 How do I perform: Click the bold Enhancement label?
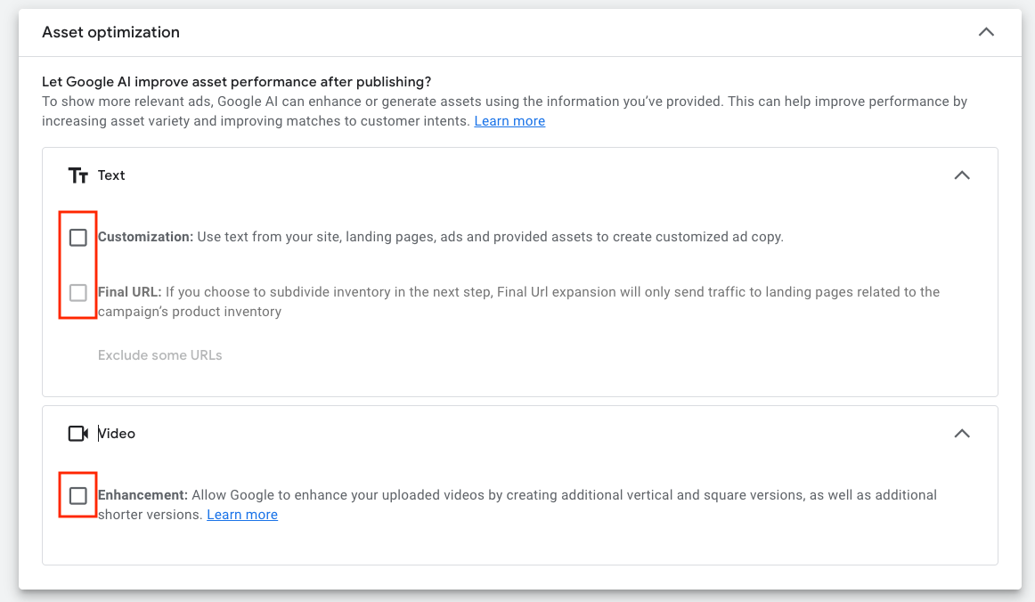143,495
